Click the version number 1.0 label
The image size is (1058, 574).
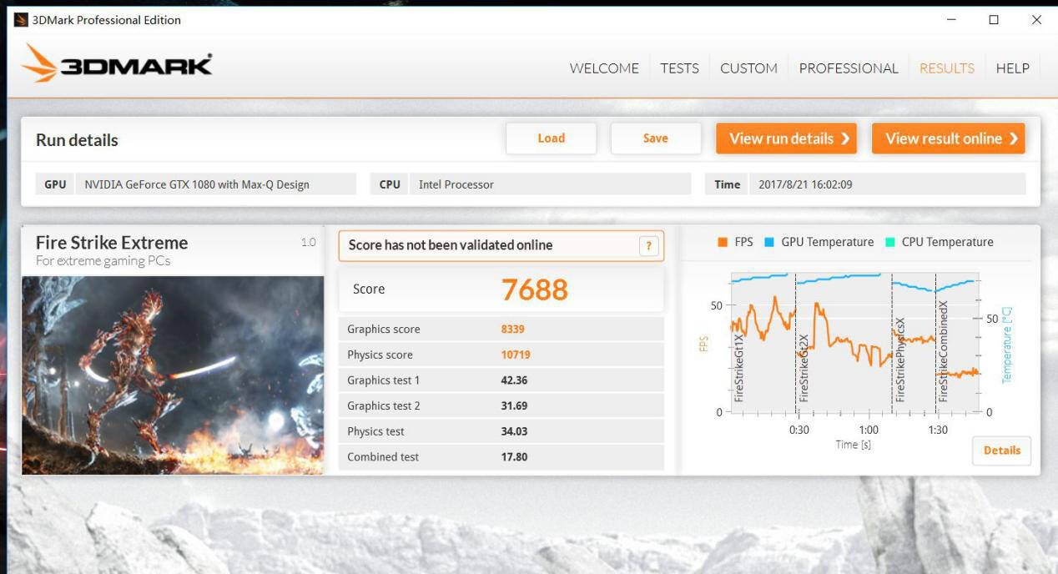pyautogui.click(x=309, y=243)
